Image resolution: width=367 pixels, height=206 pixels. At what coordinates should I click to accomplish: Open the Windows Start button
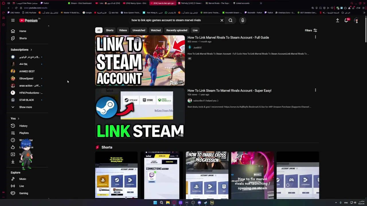coord(155,203)
